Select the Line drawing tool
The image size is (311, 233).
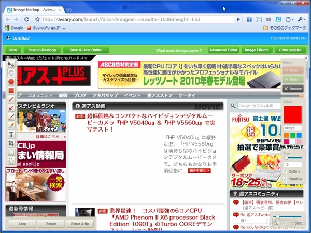11,99
